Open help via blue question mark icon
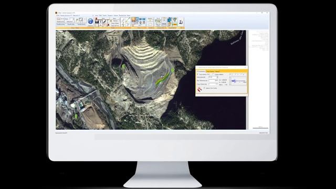Screen dimensions: 336x189 90,21
